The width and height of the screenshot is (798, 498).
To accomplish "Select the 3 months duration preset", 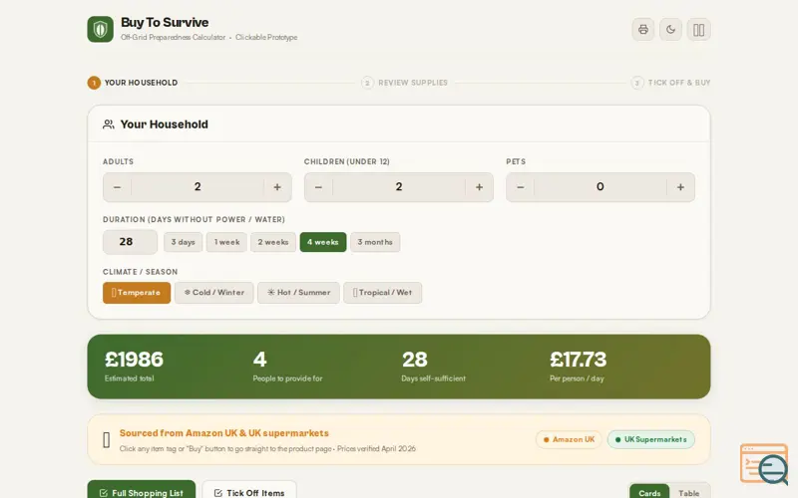I will click(x=375, y=242).
